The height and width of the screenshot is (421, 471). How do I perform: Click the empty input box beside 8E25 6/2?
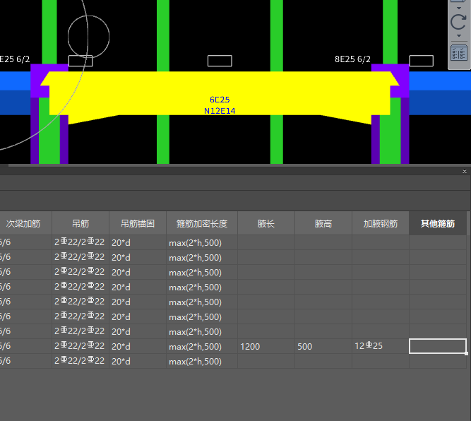(421, 61)
